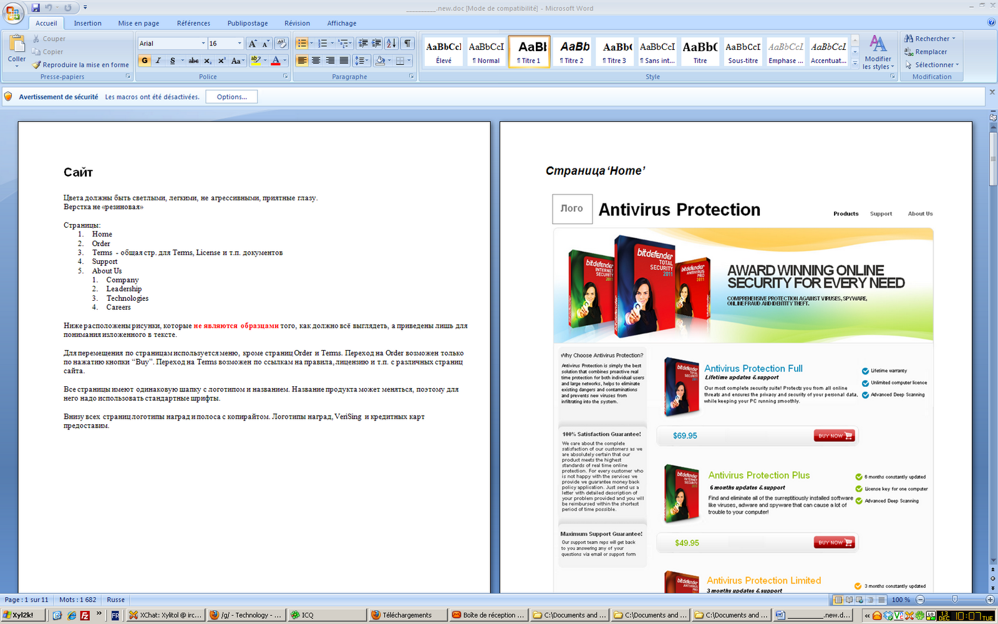Image resolution: width=998 pixels, height=624 pixels.
Task: Open the Affichage tab
Action: [342, 23]
